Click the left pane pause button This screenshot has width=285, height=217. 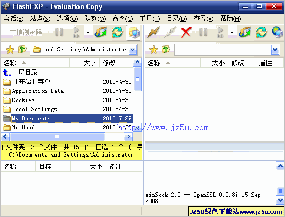[59, 32]
